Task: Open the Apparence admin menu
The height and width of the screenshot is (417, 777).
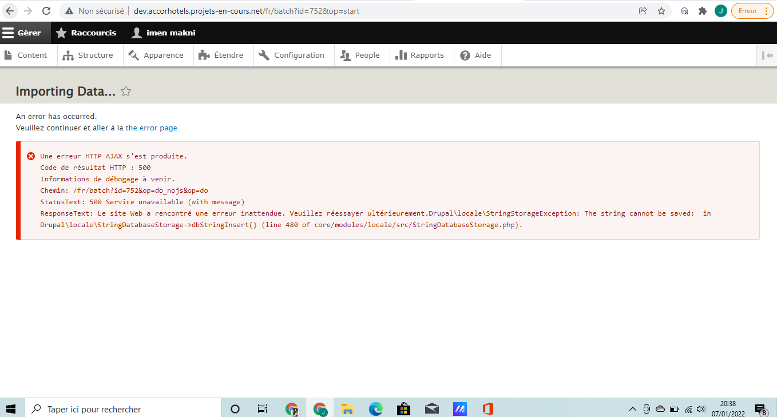Action: [x=158, y=55]
